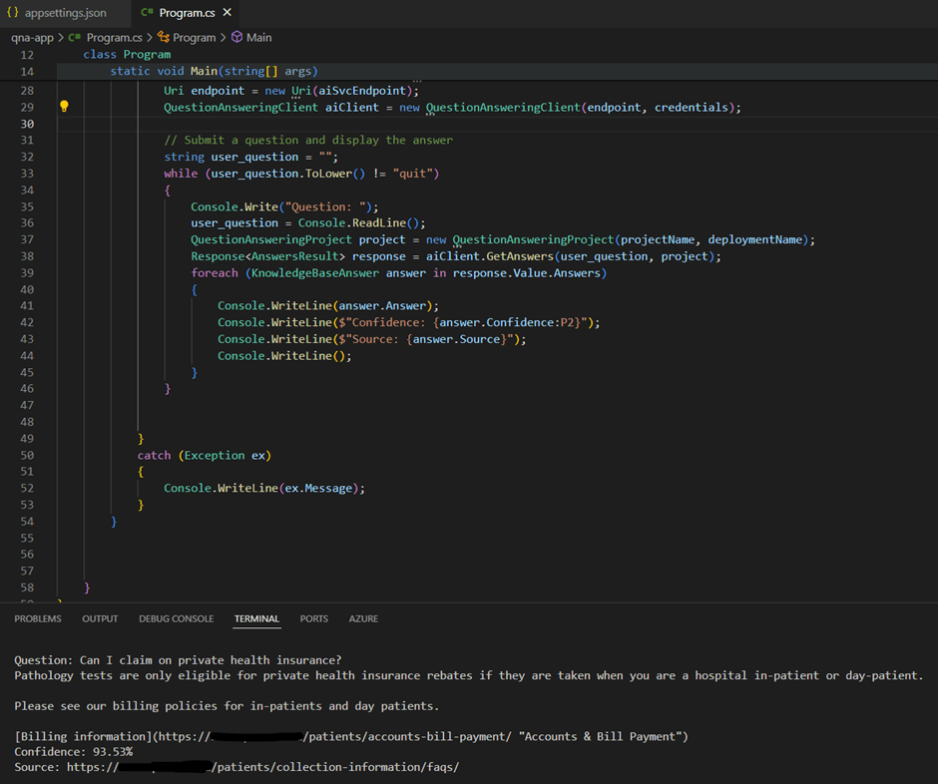Click the JSON braces icon on appsettings tab
This screenshot has width=938, height=784.
pos(13,13)
